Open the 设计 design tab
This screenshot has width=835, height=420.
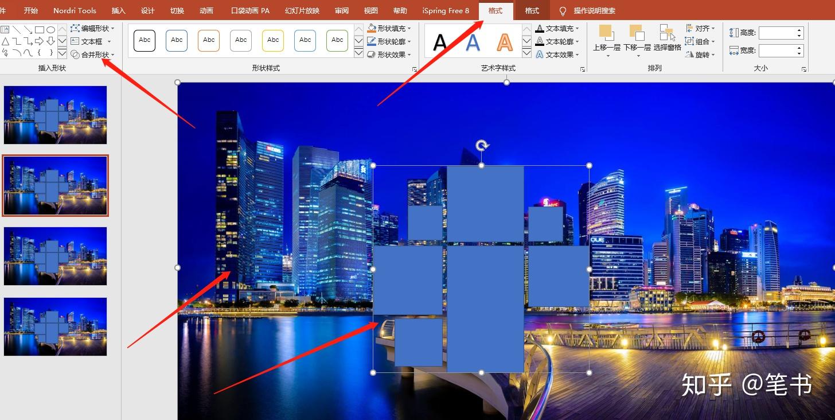click(148, 11)
